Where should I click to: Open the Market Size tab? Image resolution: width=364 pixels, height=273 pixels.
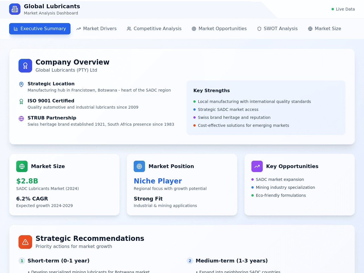pyautogui.click(x=324, y=29)
